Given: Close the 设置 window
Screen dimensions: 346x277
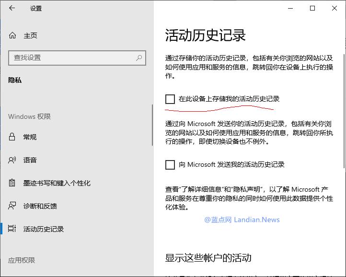Looking at the screenshot, I should [x=334, y=9].
